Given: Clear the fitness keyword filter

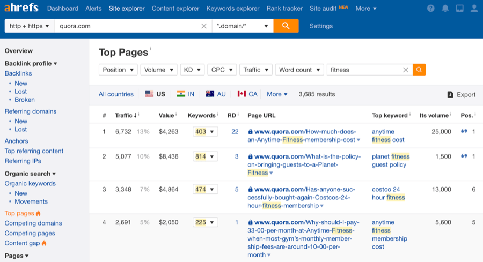Looking at the screenshot, I should [x=406, y=70].
